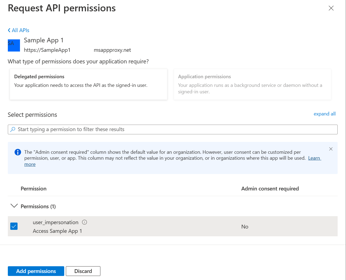Click the SA icon for Sample App 1

[x=14, y=45]
